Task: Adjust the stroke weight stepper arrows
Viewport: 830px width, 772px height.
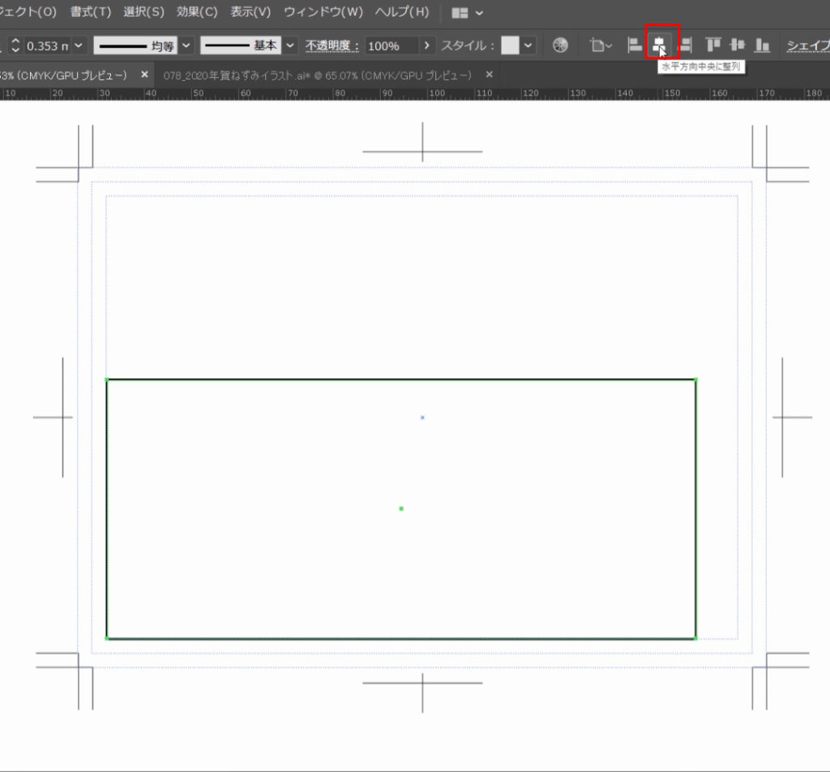Action: (15, 45)
